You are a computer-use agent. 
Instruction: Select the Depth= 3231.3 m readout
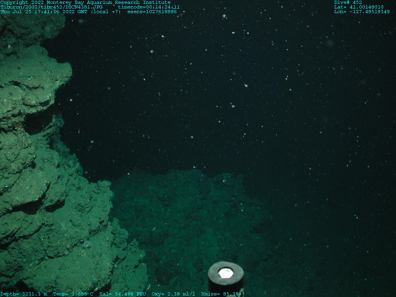[x=24, y=294]
